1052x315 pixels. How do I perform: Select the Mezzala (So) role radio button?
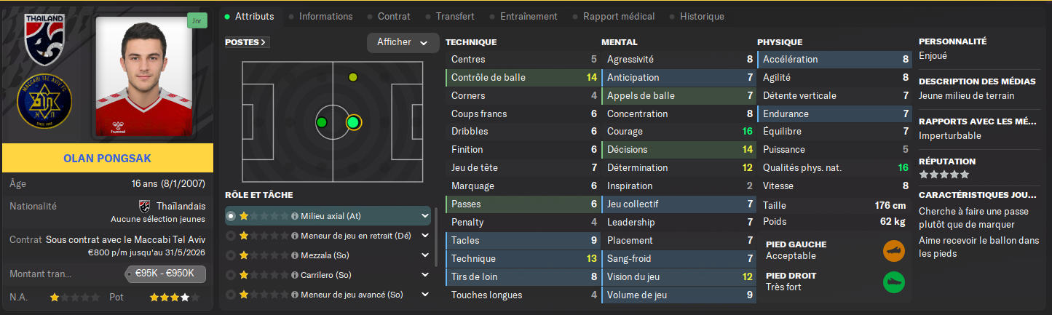coord(231,256)
